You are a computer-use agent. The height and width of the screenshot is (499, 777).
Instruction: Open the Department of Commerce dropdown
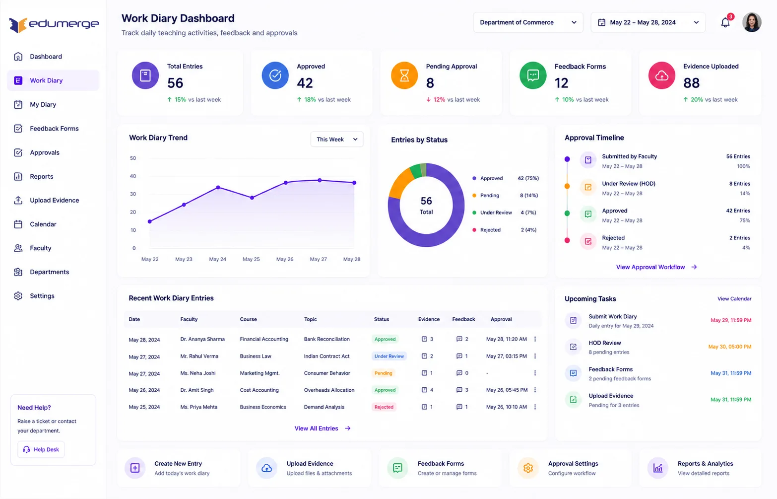click(x=528, y=22)
